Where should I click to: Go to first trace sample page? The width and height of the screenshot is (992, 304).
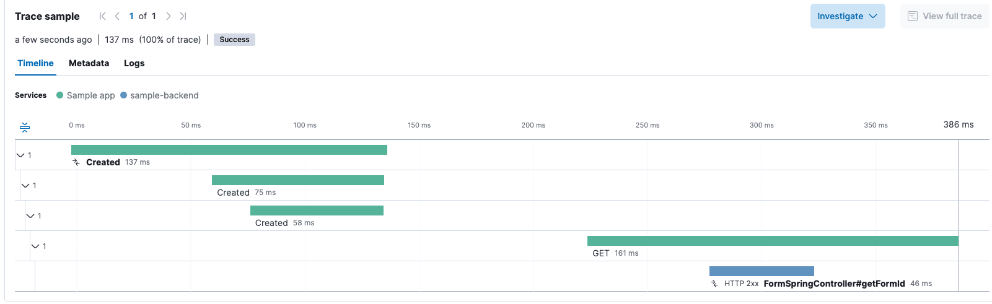coord(103,16)
